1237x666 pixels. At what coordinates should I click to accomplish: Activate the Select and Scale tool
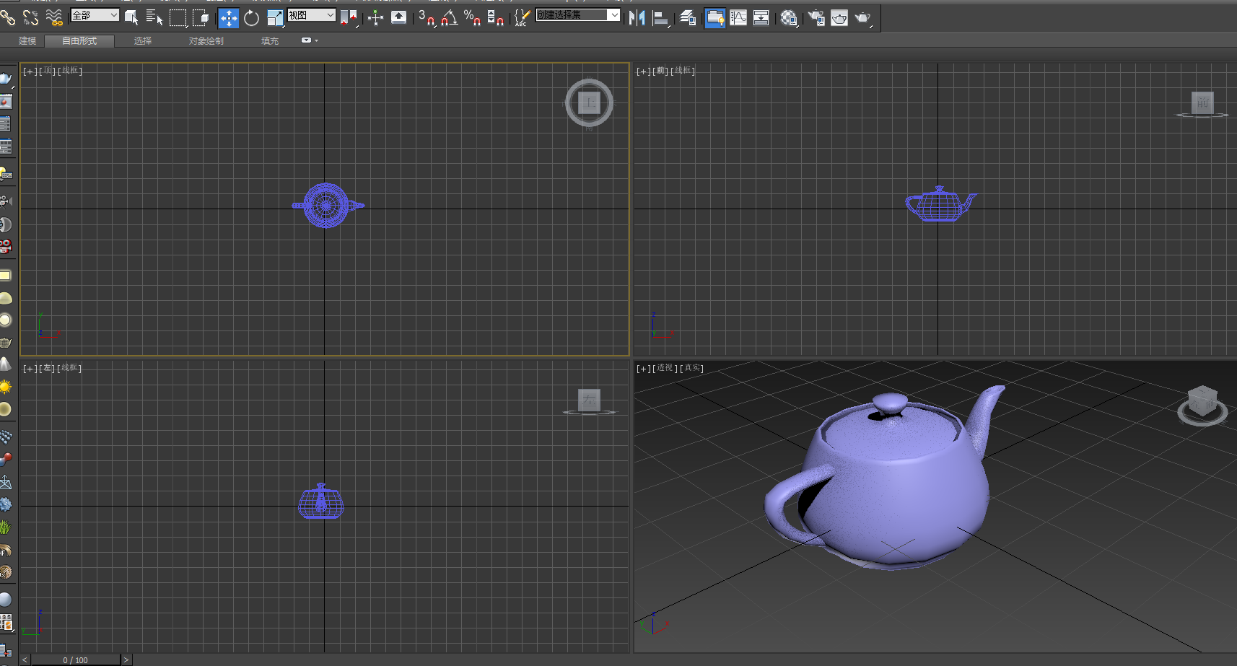click(275, 18)
